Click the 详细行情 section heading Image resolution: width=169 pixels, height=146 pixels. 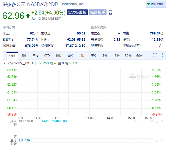click(9, 27)
